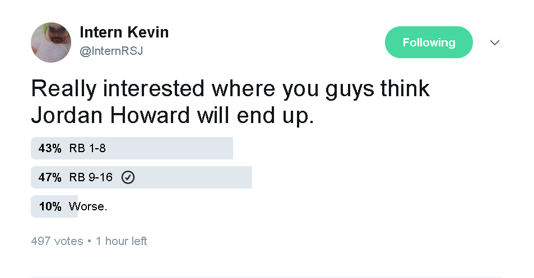The width and height of the screenshot is (534, 278).
Task: Click the filled part of the 10% bar
Action: tap(54, 206)
